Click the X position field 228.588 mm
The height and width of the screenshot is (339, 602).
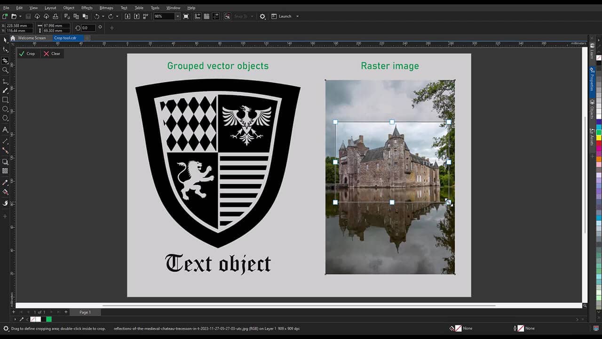pos(20,25)
